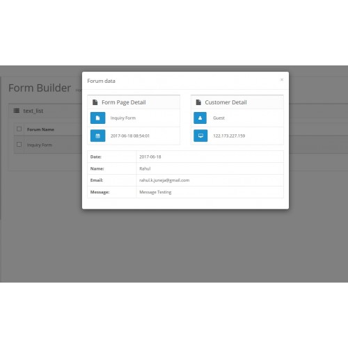This screenshot has width=348, height=348.
Task: Click the blue calendar icon beside timestamp
Action: click(97, 136)
